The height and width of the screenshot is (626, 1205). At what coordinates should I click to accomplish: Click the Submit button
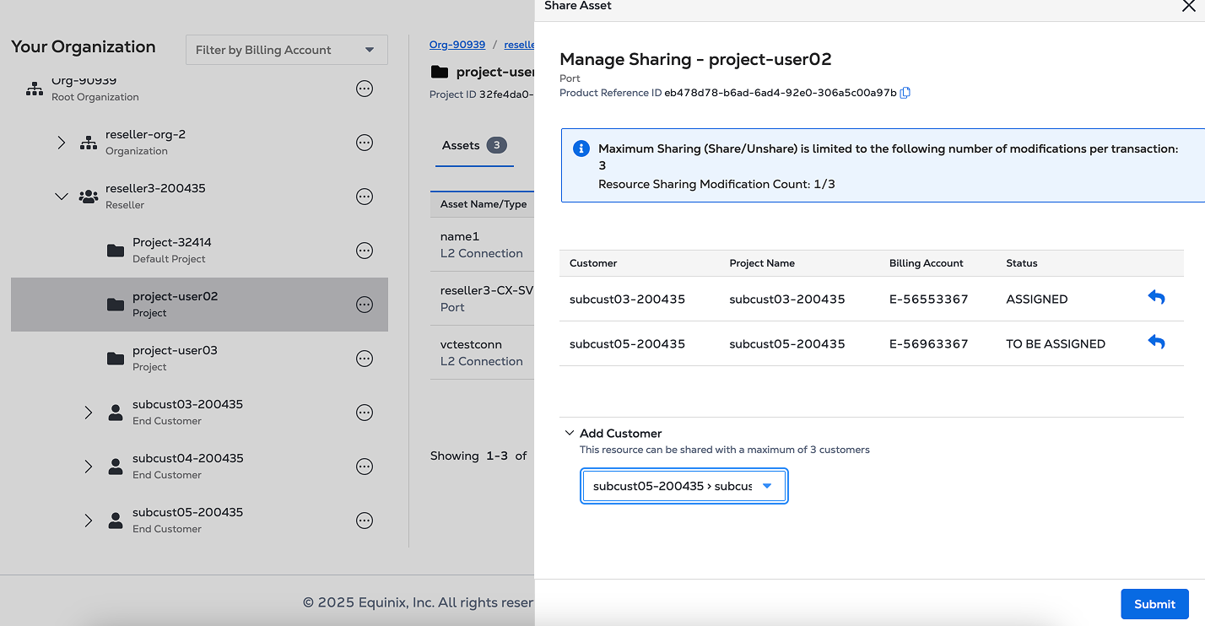pyautogui.click(x=1154, y=604)
